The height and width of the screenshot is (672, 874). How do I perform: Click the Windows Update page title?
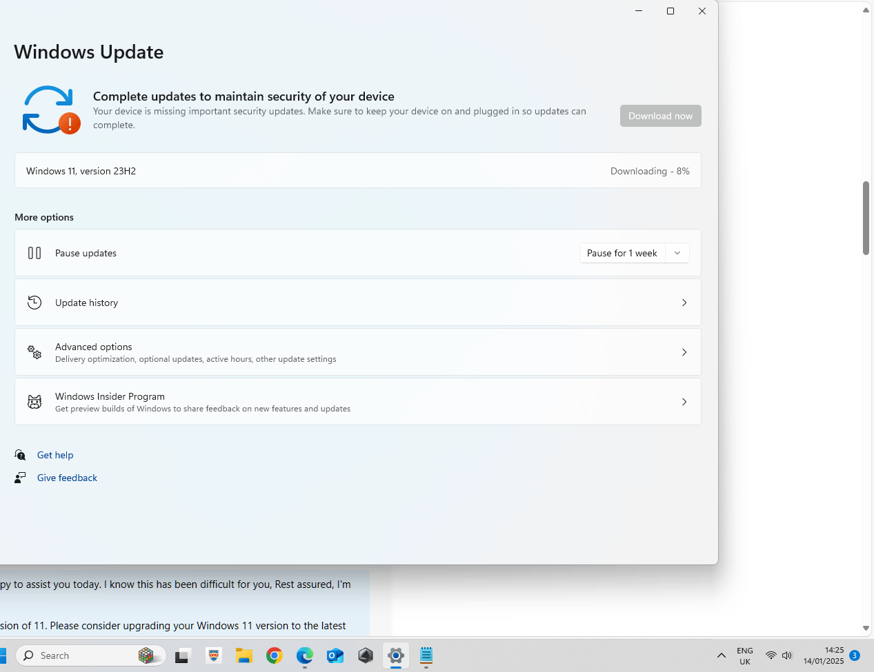pos(89,52)
